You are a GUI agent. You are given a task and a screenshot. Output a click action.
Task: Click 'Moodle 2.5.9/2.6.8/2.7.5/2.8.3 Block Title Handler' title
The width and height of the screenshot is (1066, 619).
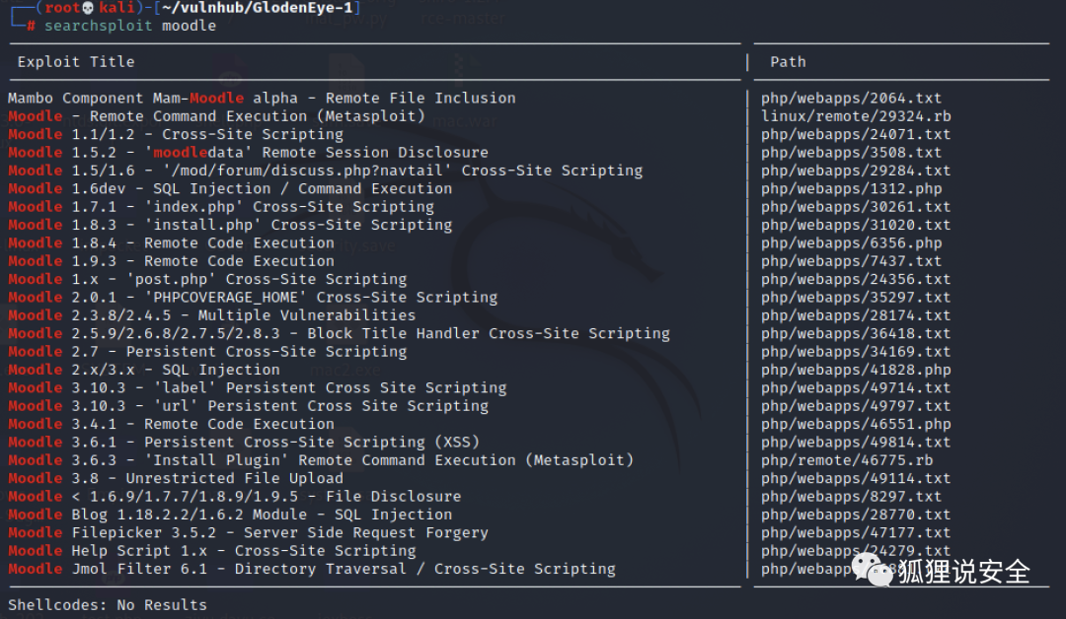(x=339, y=333)
